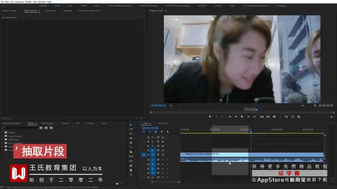Open Program monitor button editor plus
The width and height of the screenshot is (337, 189).
coord(331,117)
